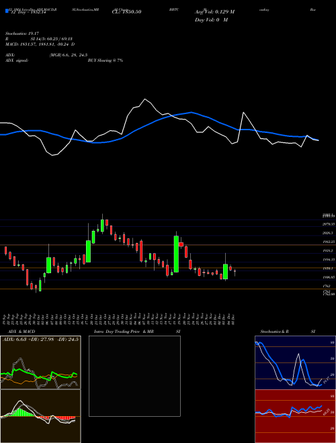336x443 pixels.
Task: Click the 'BUY Slowing @ 7%' signal text
Action: pyautogui.click(x=106, y=60)
